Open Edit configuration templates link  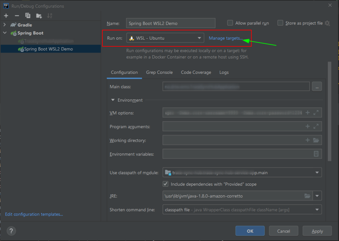click(x=34, y=214)
